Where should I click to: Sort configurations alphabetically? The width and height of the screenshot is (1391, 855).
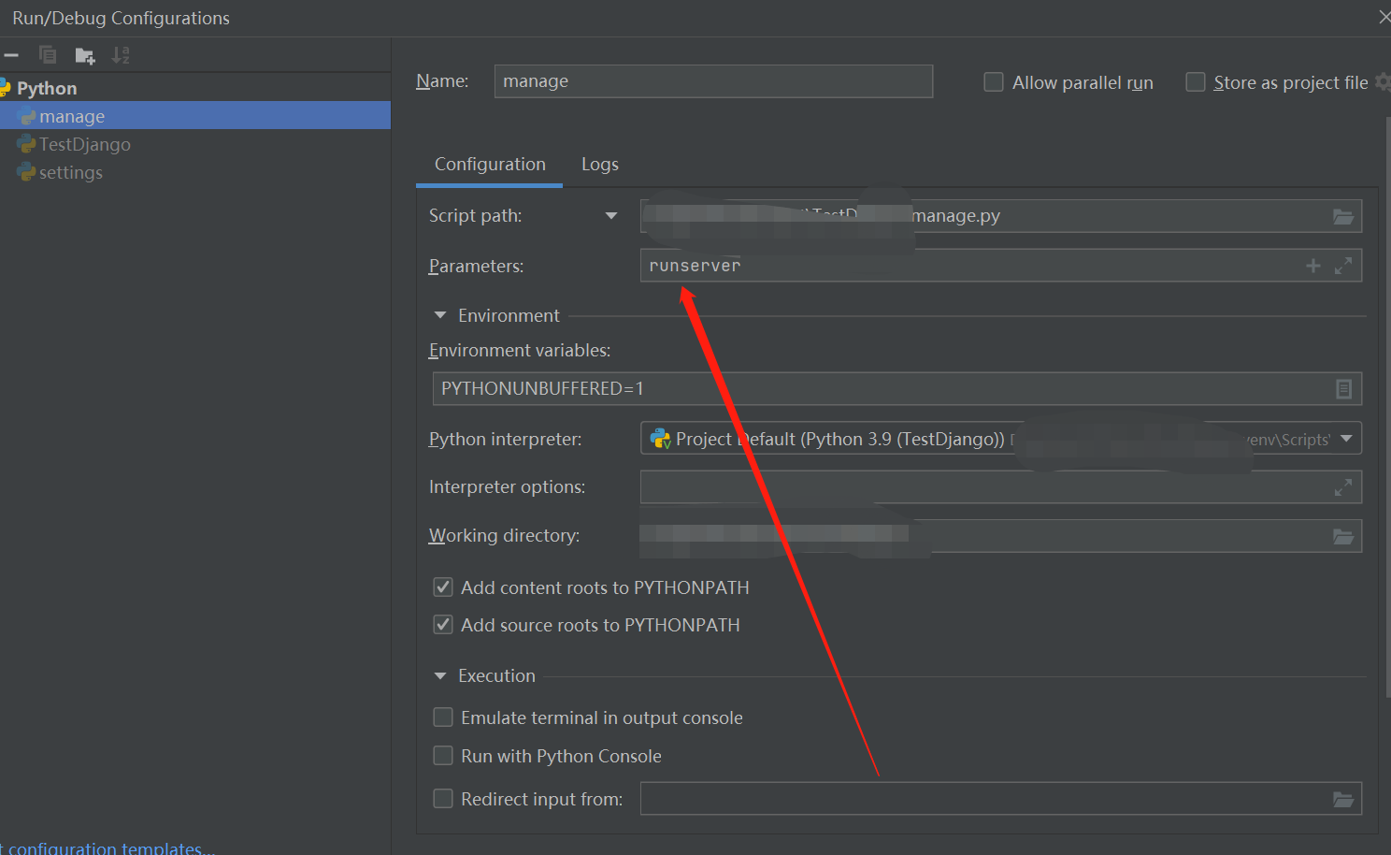(121, 54)
